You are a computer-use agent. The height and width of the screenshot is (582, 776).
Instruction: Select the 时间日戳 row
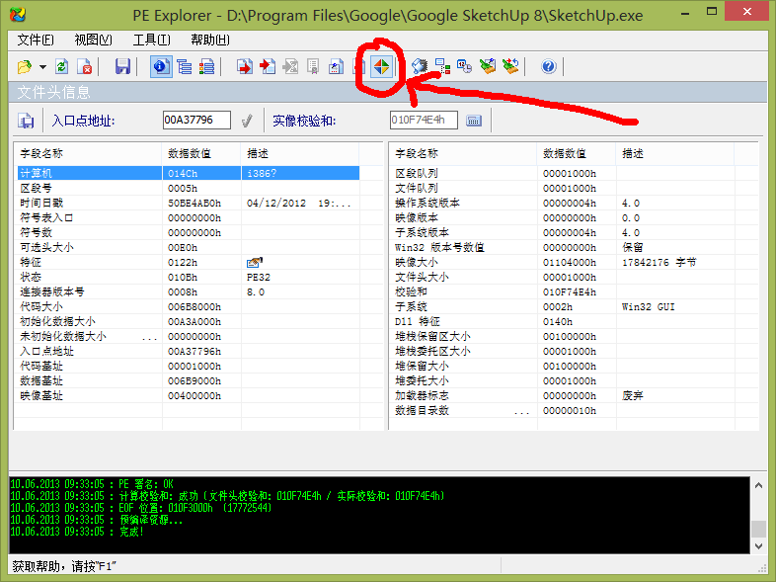pyautogui.click(x=188, y=203)
